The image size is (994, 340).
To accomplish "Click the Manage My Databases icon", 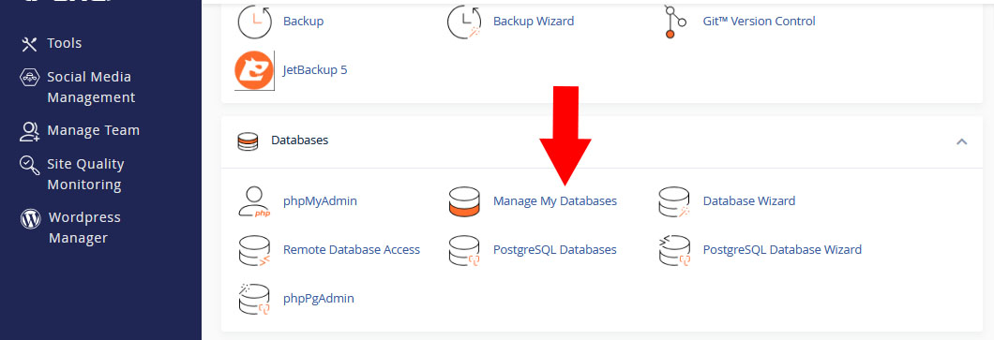I will (464, 201).
